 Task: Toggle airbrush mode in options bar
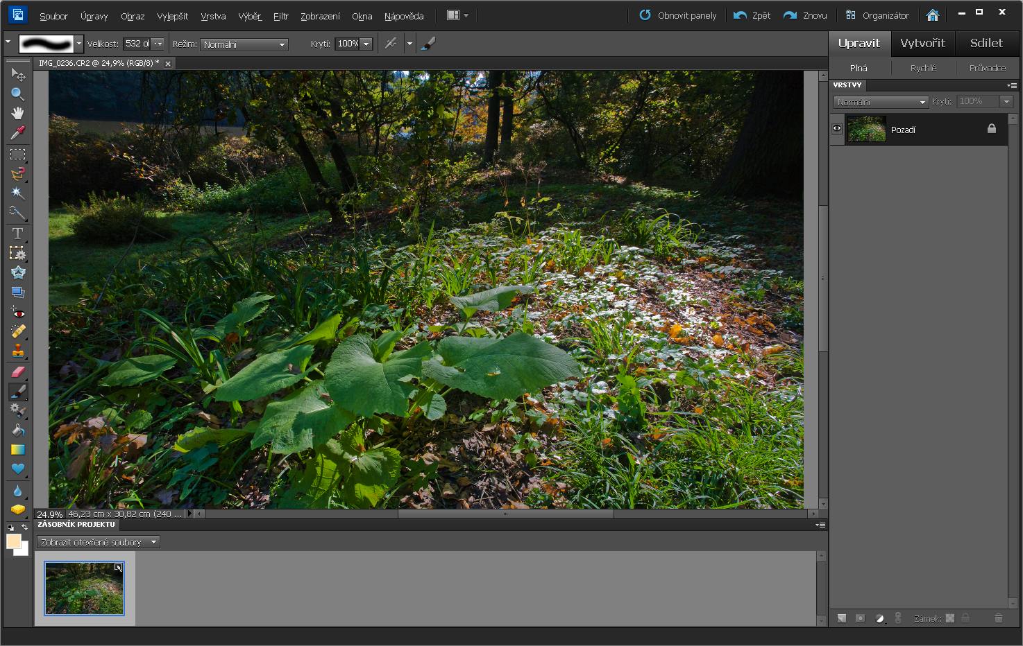(x=391, y=44)
